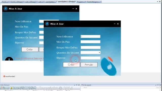Click the Retapez Mot DePass field in front window
Image resolution: width=162 pixels, height=91 pixels.
(91, 47)
